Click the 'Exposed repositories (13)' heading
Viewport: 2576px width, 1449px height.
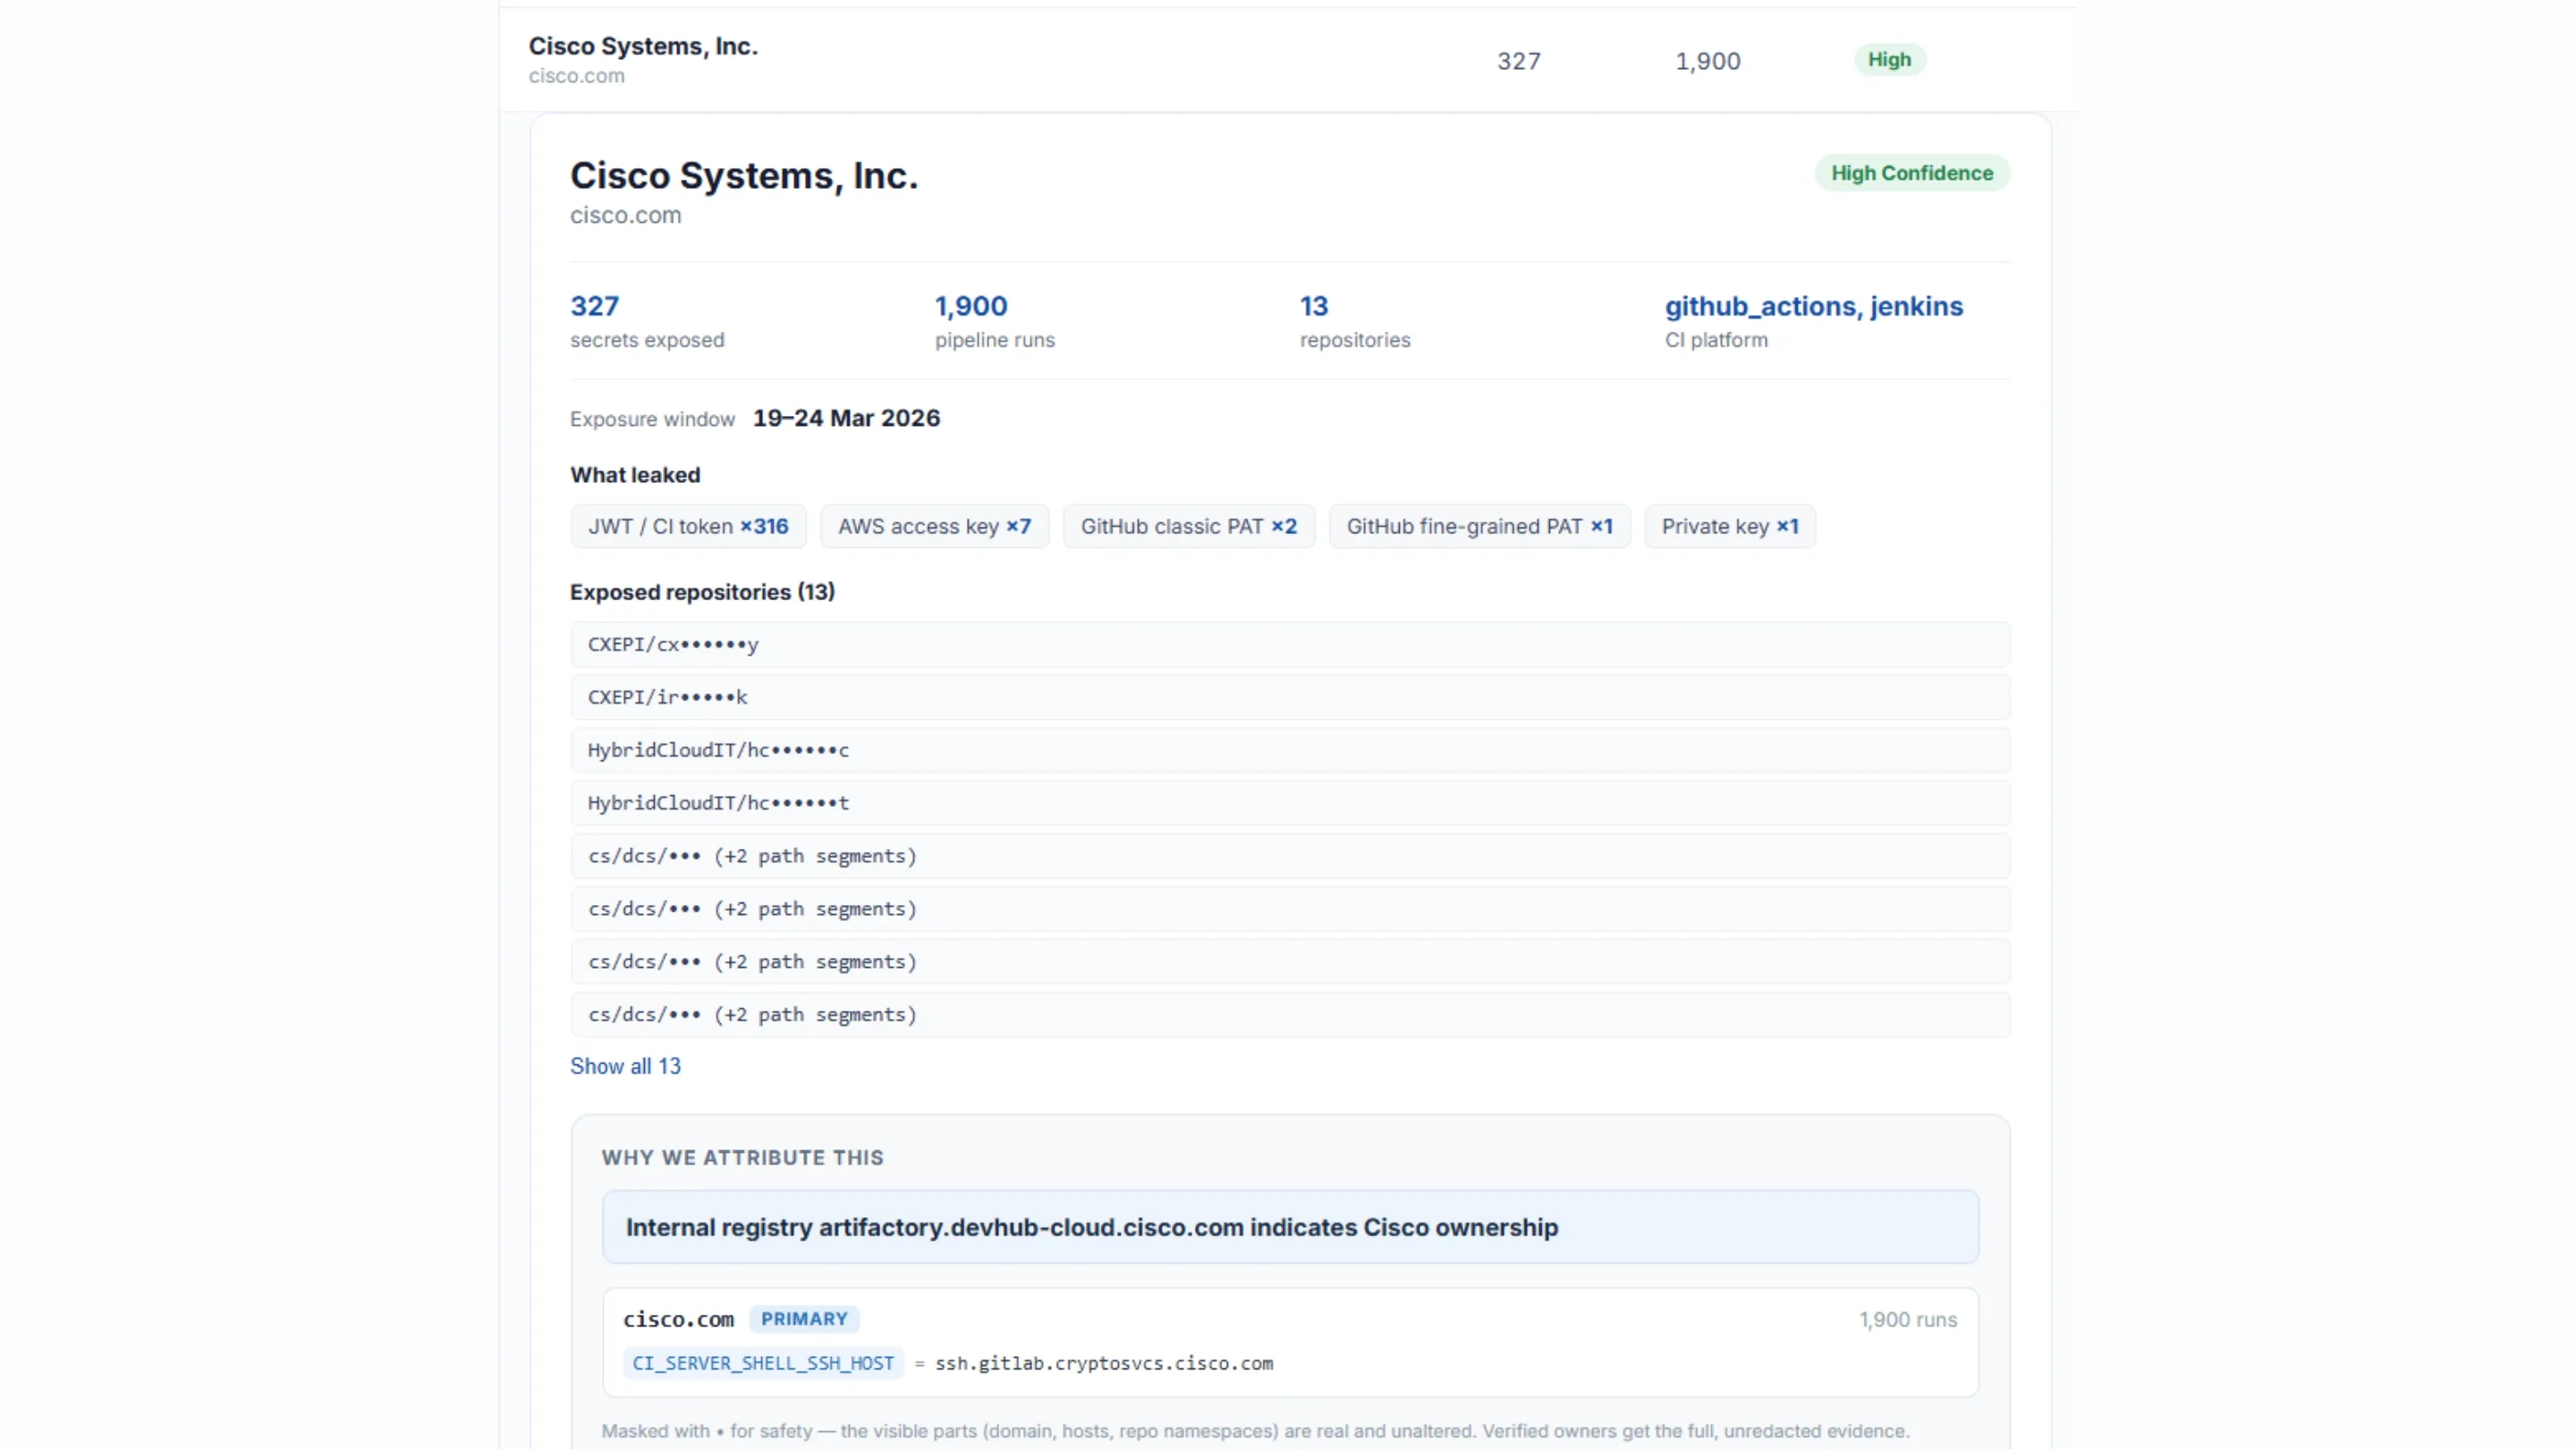pos(702,592)
